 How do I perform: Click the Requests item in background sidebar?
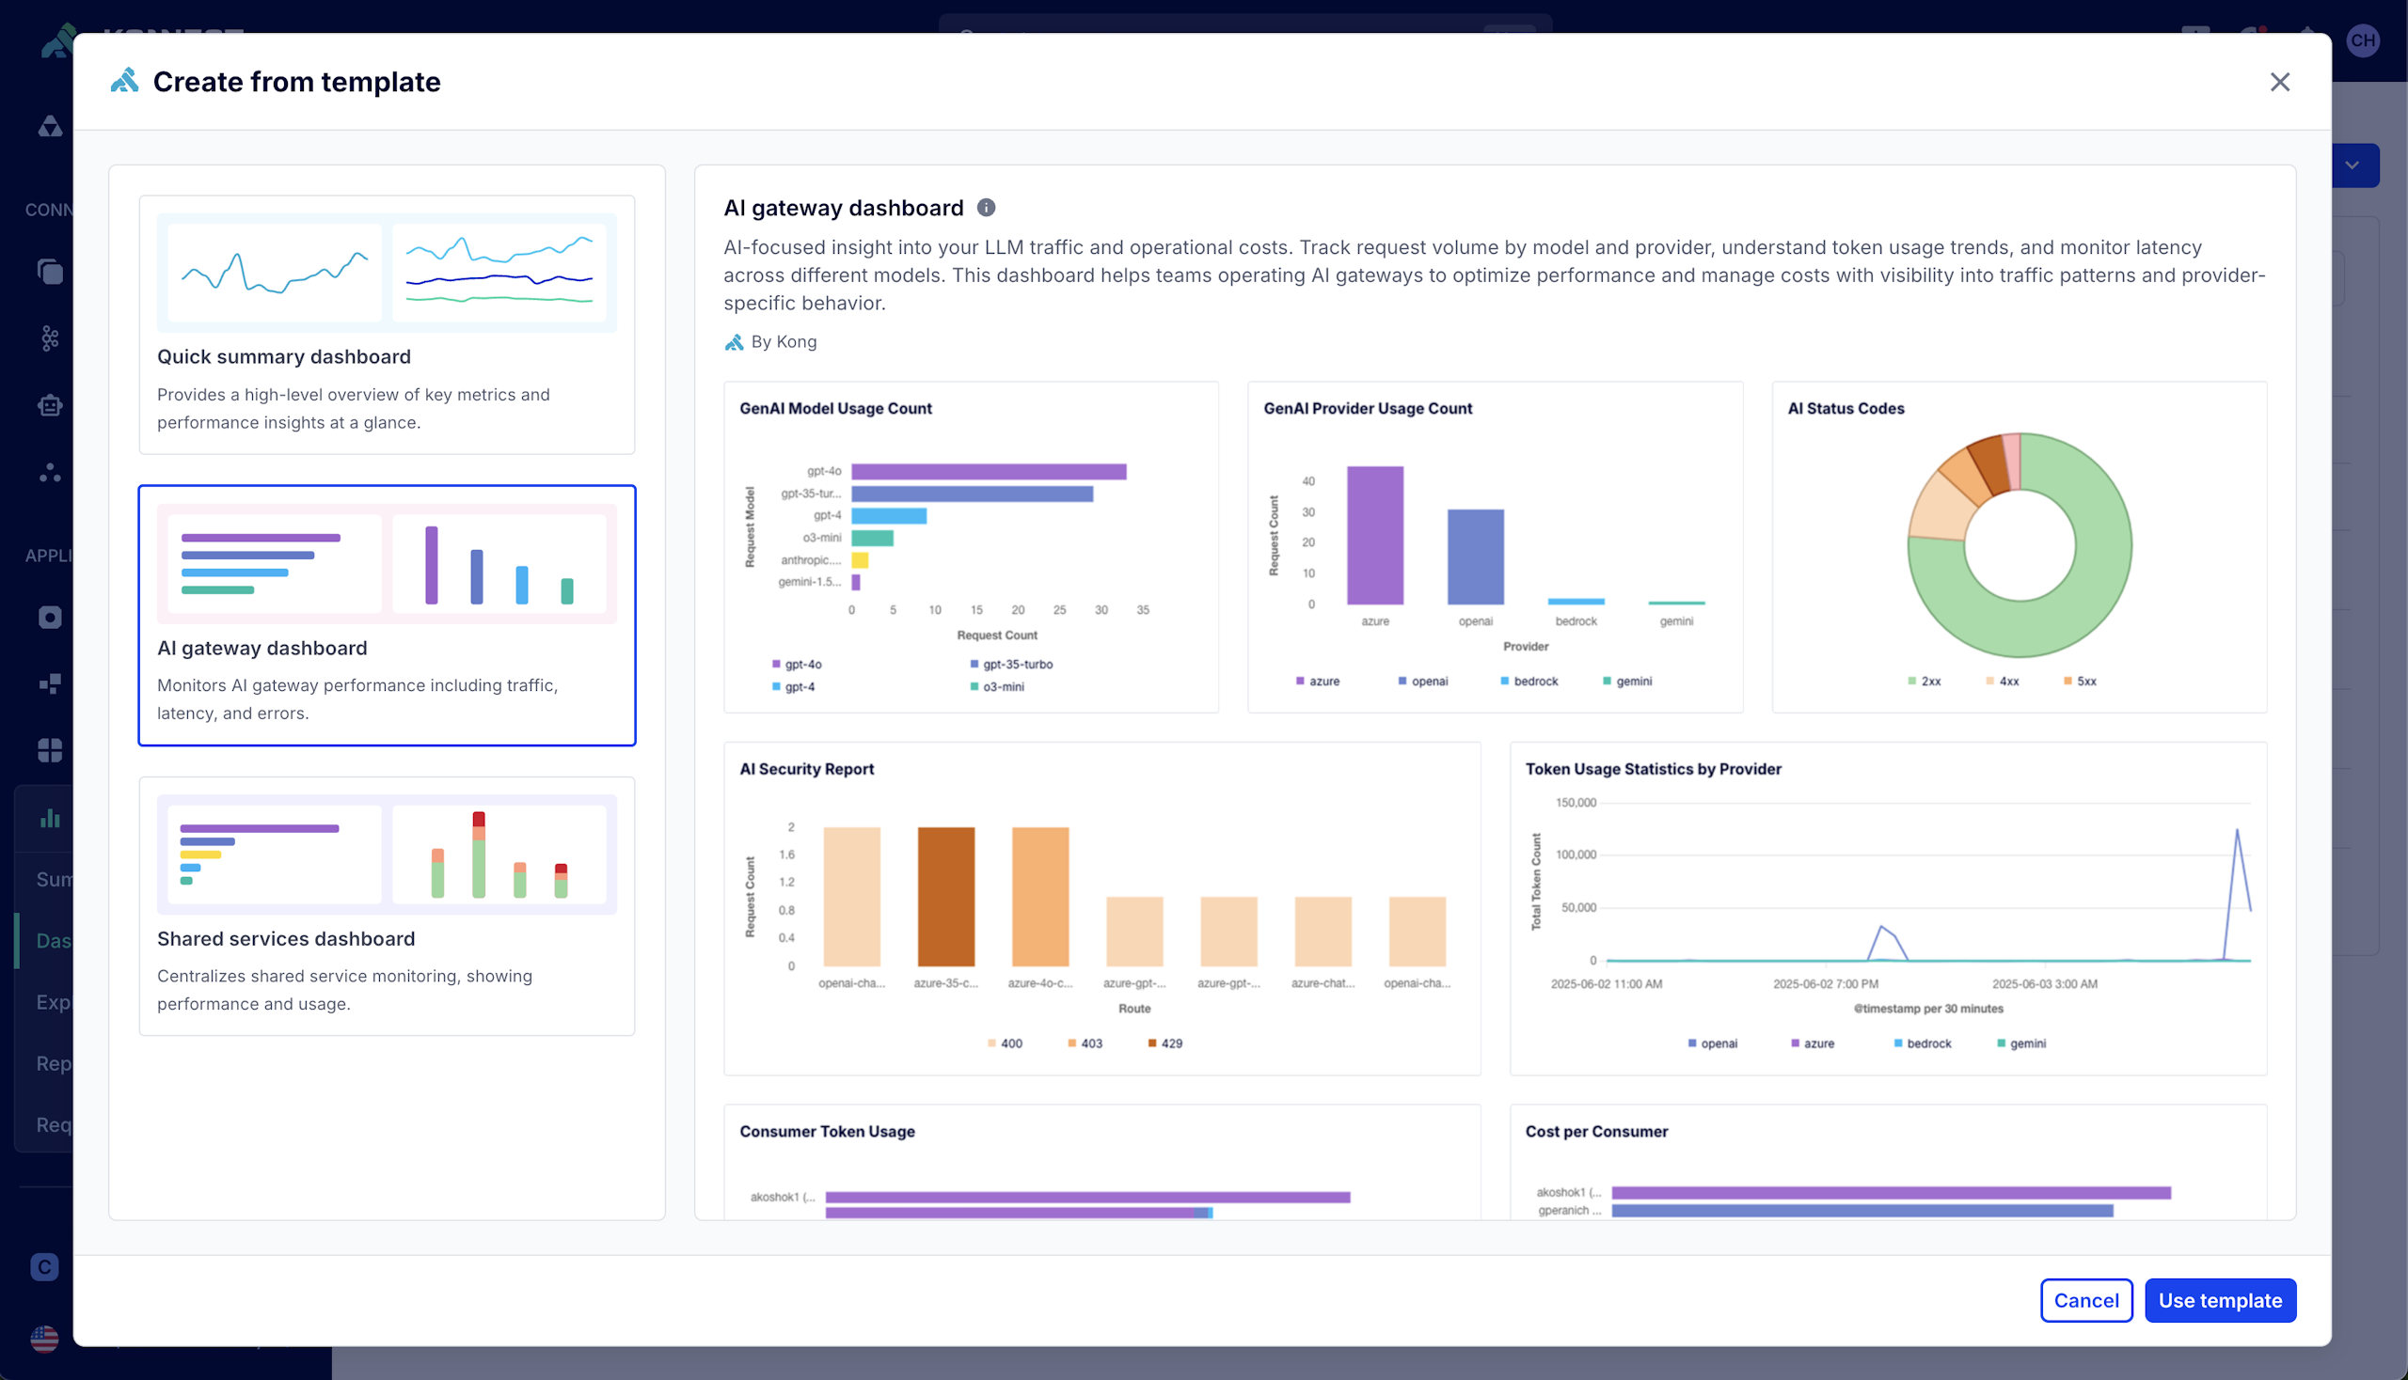(53, 1125)
